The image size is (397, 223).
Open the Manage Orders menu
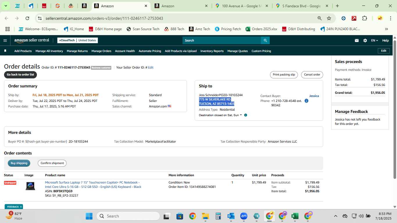point(101,51)
